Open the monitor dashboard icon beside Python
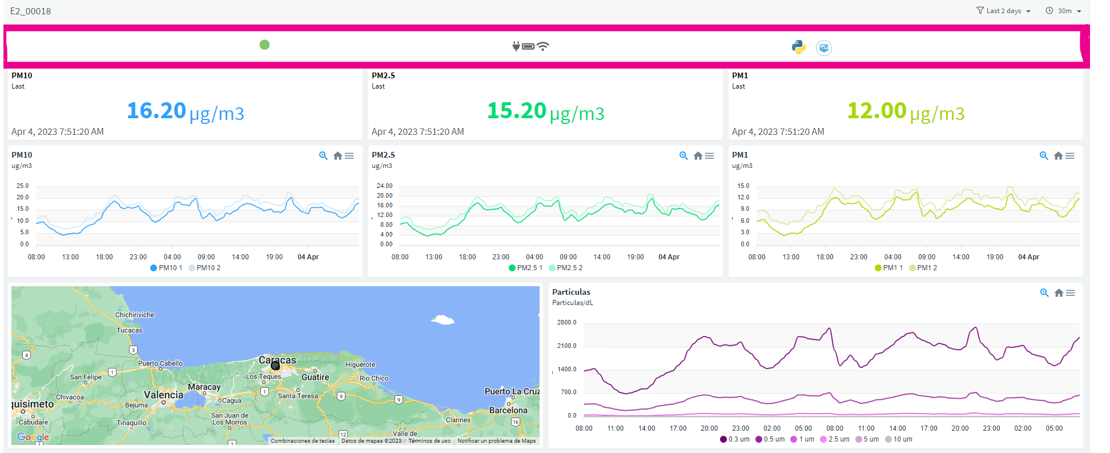The image size is (1110, 453). tap(824, 48)
